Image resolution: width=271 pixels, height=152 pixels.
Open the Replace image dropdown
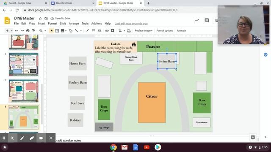(x=144, y=31)
